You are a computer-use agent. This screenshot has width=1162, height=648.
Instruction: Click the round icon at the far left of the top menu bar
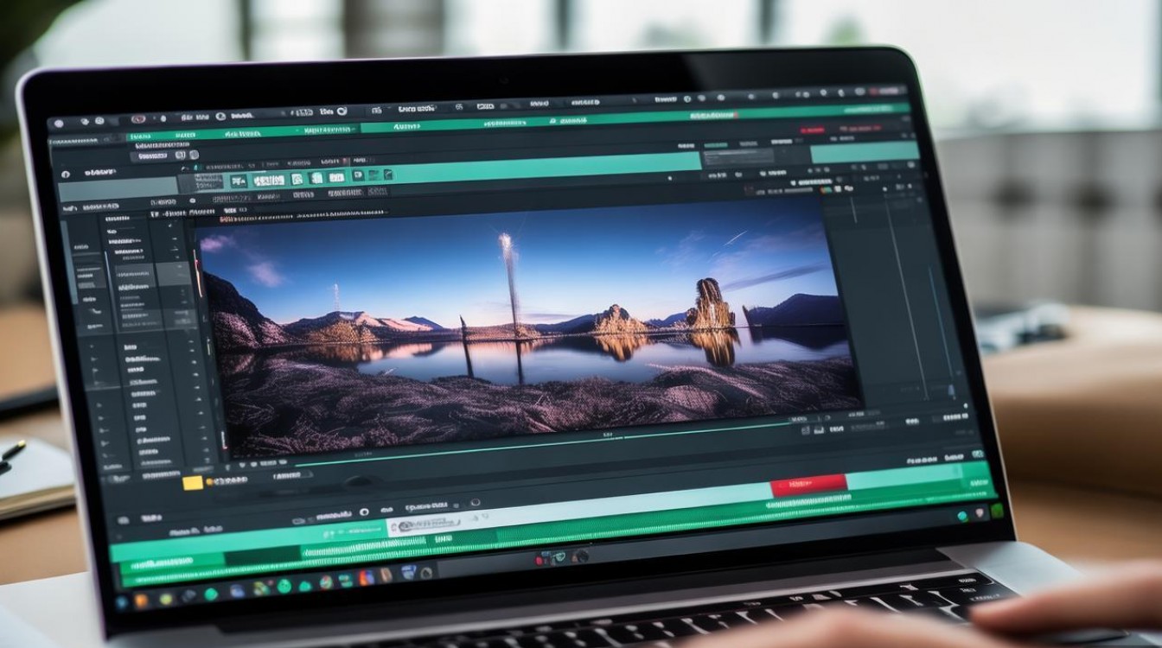coord(58,123)
